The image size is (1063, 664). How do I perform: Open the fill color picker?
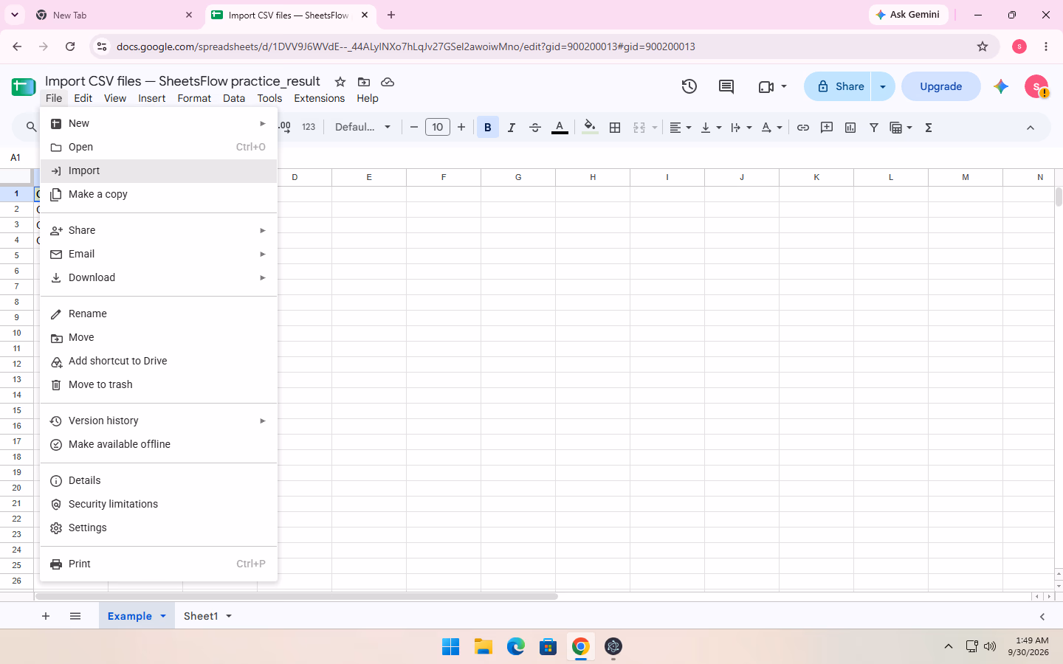[589, 128]
